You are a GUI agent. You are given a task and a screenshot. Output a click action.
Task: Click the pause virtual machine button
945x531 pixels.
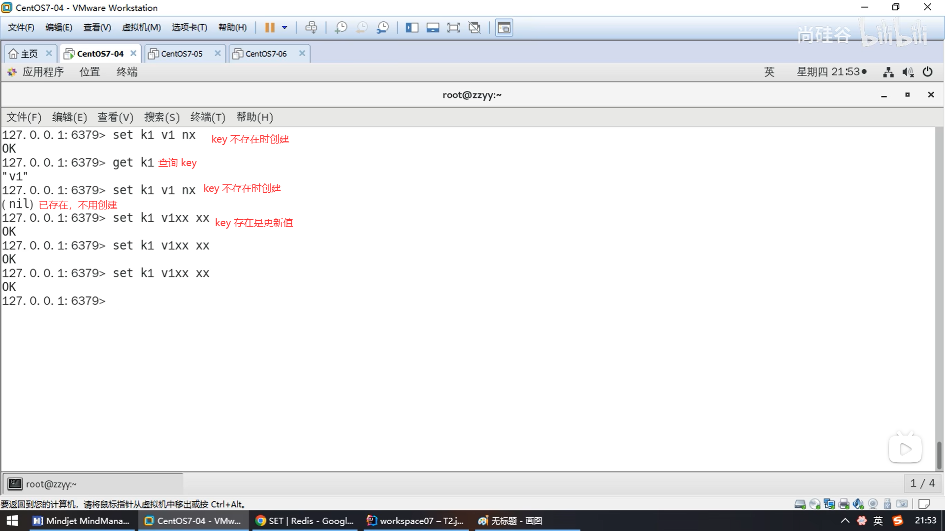270,28
